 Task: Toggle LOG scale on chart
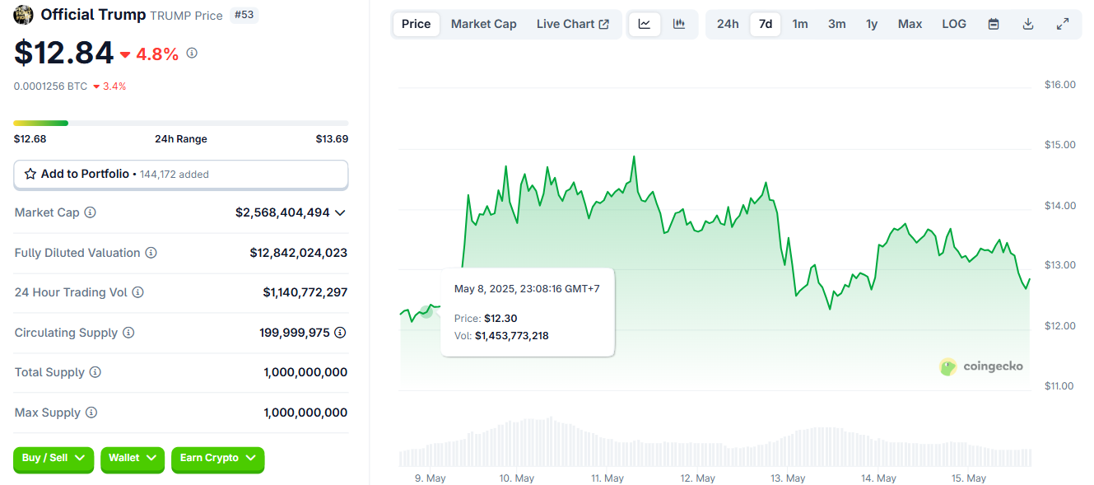pyautogui.click(x=954, y=24)
